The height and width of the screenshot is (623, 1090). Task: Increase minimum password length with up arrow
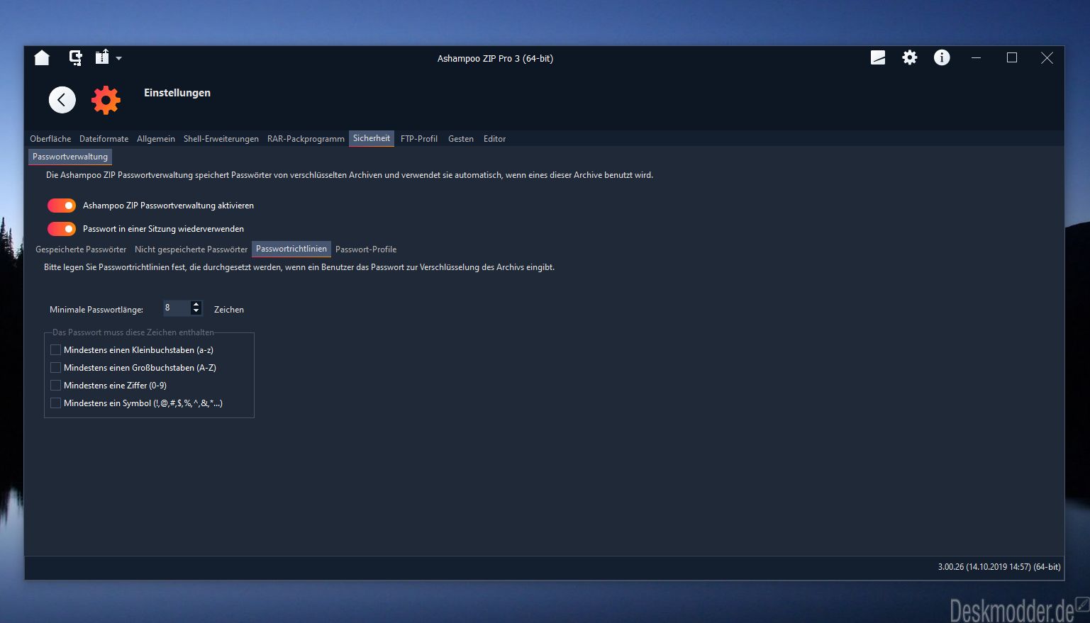(196, 304)
